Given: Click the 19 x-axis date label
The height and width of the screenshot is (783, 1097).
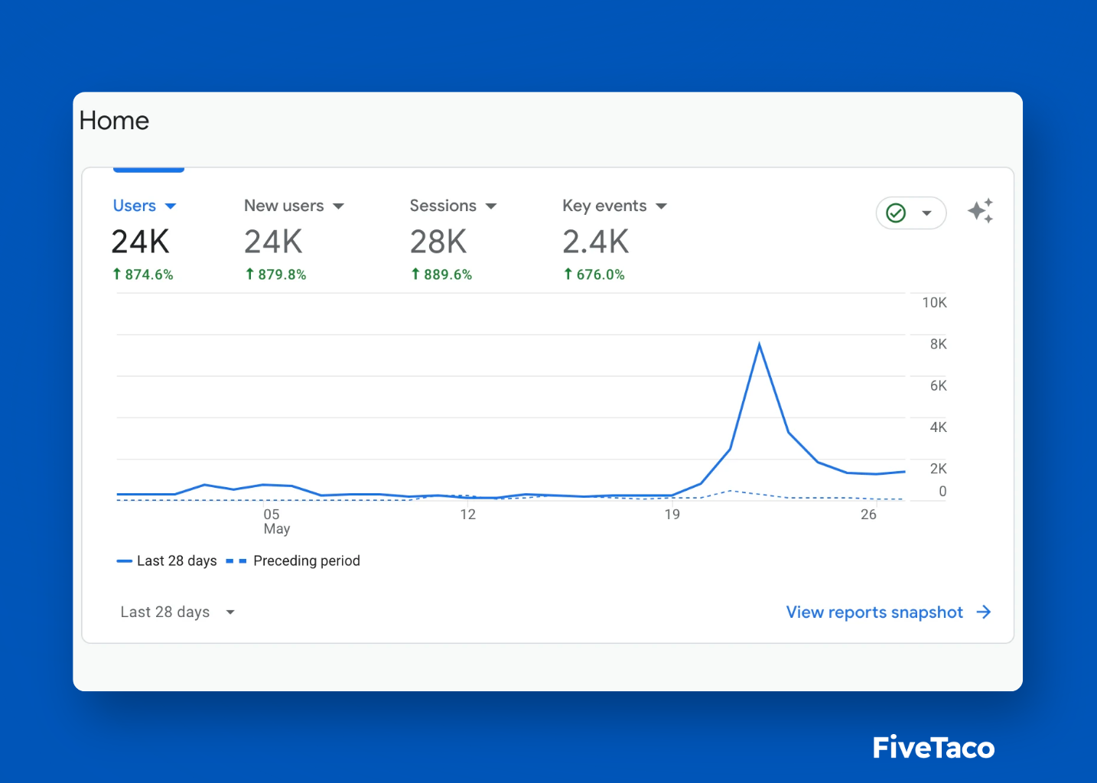Looking at the screenshot, I should (672, 515).
